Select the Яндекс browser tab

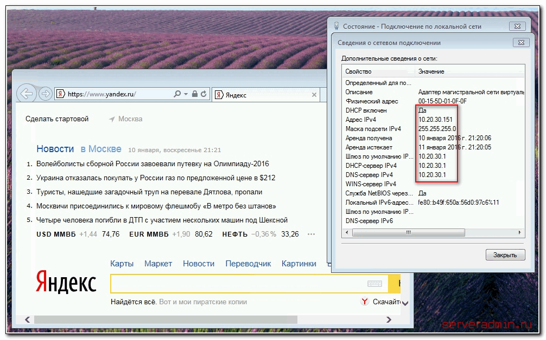click(266, 95)
